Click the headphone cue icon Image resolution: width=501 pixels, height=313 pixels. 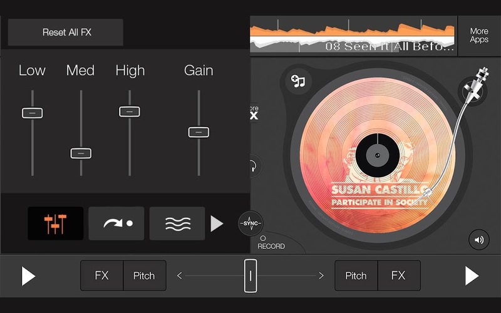[x=253, y=167]
